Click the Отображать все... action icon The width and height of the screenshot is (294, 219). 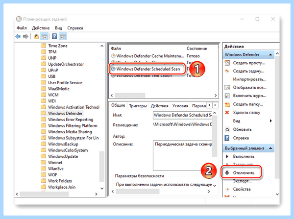pyautogui.click(x=227, y=88)
